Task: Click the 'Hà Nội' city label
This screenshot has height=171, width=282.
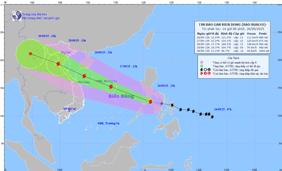Action: point(65,53)
